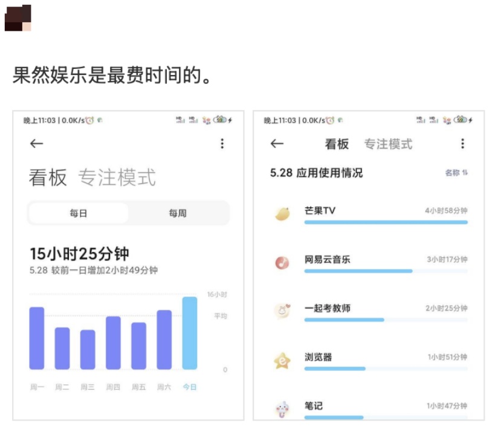Select the 看板 tab in right screenshot
Screen dimensions: 501x435
pyautogui.click(x=337, y=144)
